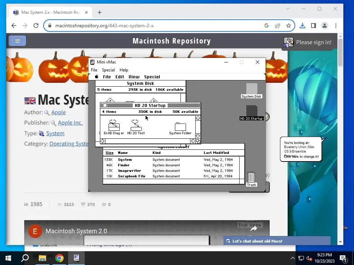354x265 pixels.
Task: Switch to Chrome in the taskbar
Action: [x=59, y=258]
